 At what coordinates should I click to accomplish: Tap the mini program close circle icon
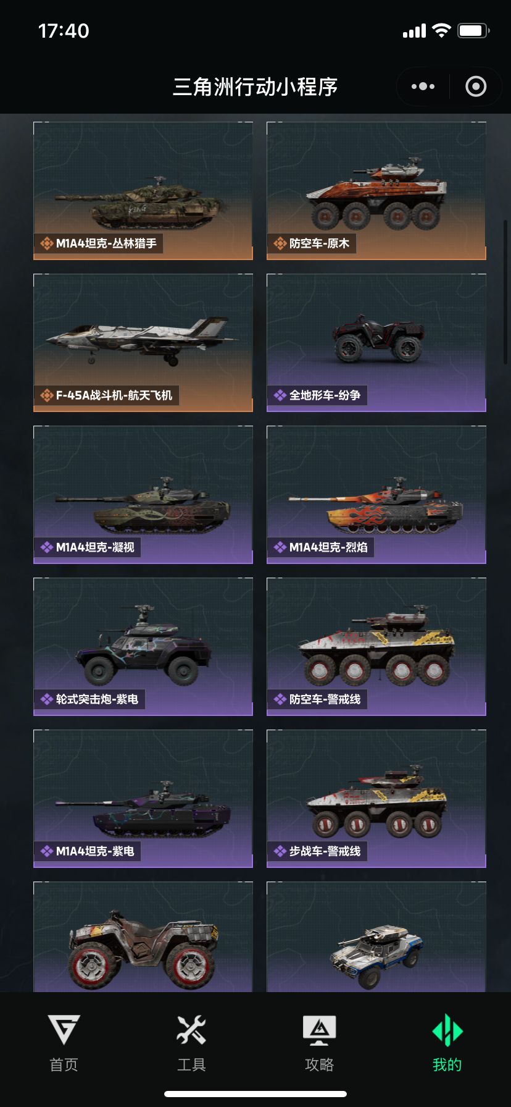click(476, 86)
